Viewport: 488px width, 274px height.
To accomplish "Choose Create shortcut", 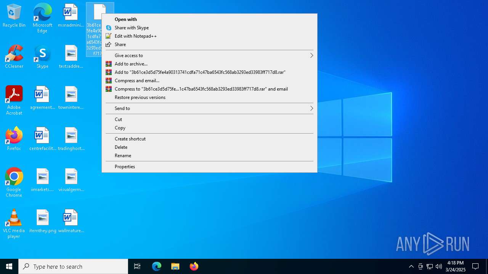I will (209, 139).
